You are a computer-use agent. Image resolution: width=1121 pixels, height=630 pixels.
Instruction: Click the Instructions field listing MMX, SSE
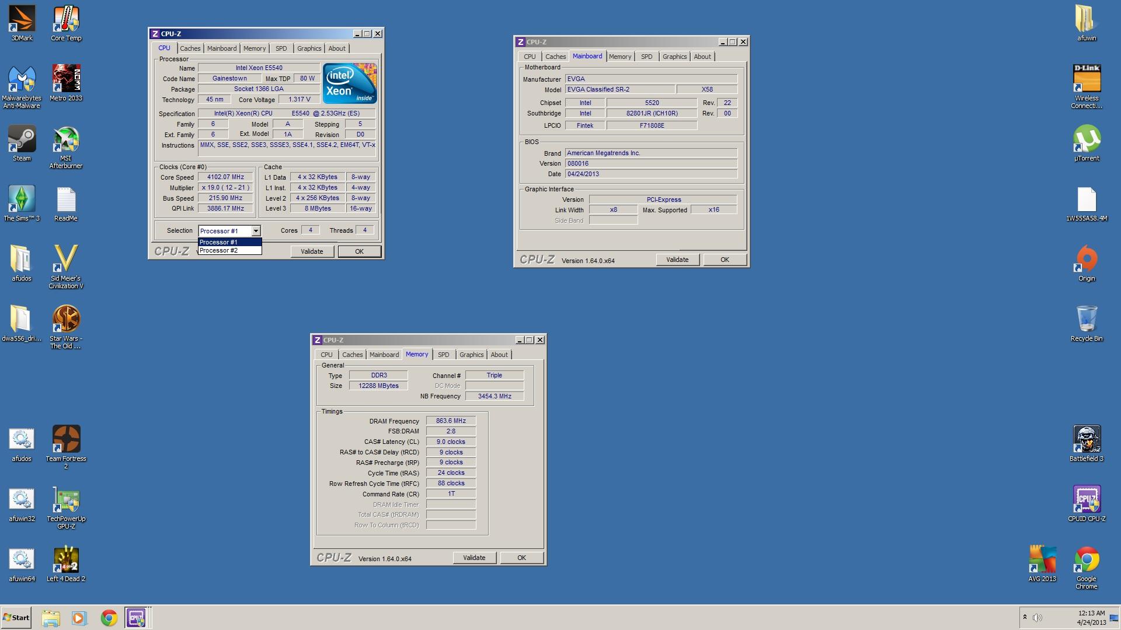tap(287, 148)
